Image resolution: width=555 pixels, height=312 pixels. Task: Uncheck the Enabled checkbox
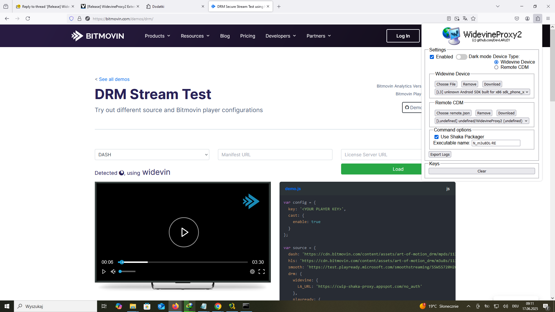point(432,57)
